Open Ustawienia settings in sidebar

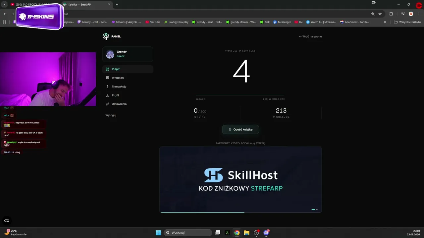128,104
